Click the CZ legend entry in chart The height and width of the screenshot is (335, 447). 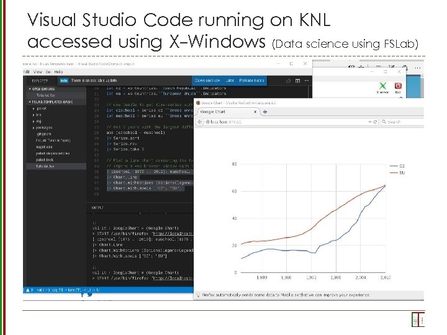397,166
